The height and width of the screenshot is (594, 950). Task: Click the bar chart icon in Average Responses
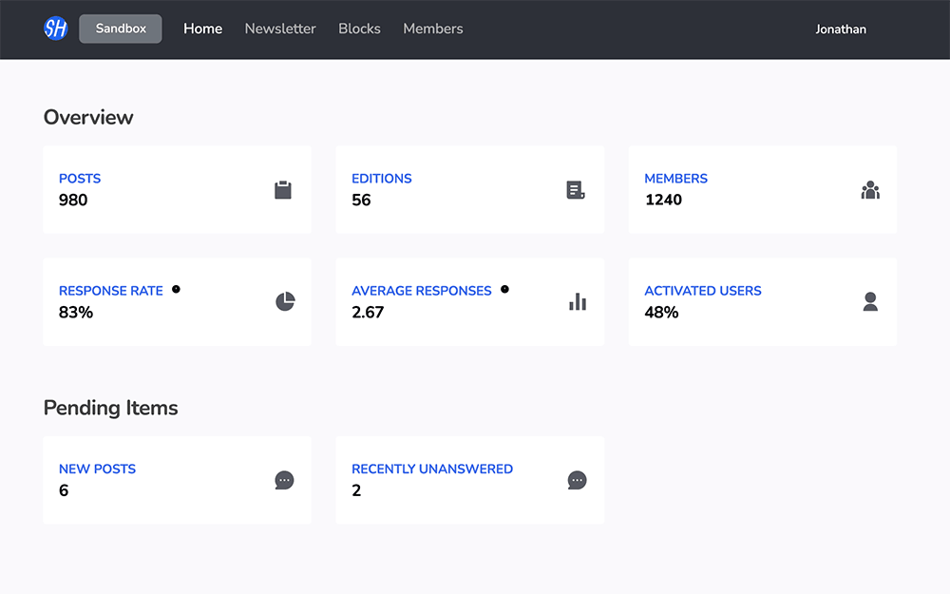click(x=578, y=301)
